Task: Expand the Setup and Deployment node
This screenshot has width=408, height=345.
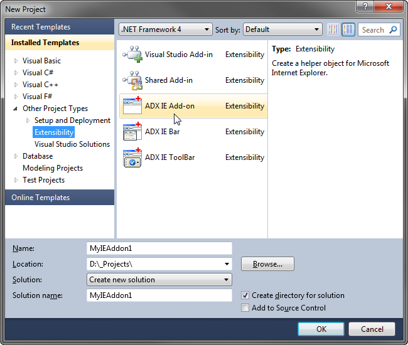Action: point(28,120)
